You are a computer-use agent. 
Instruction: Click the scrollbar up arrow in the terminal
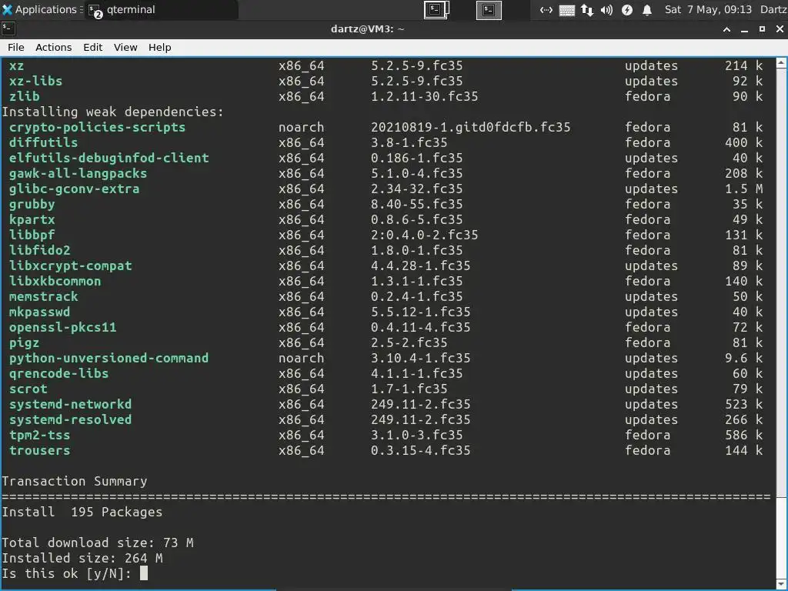click(781, 63)
